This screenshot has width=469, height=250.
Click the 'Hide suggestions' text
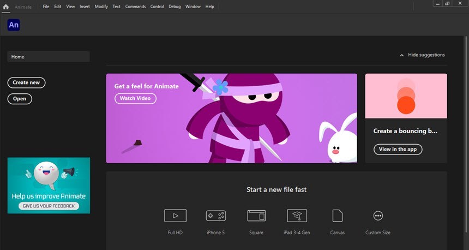(426, 55)
